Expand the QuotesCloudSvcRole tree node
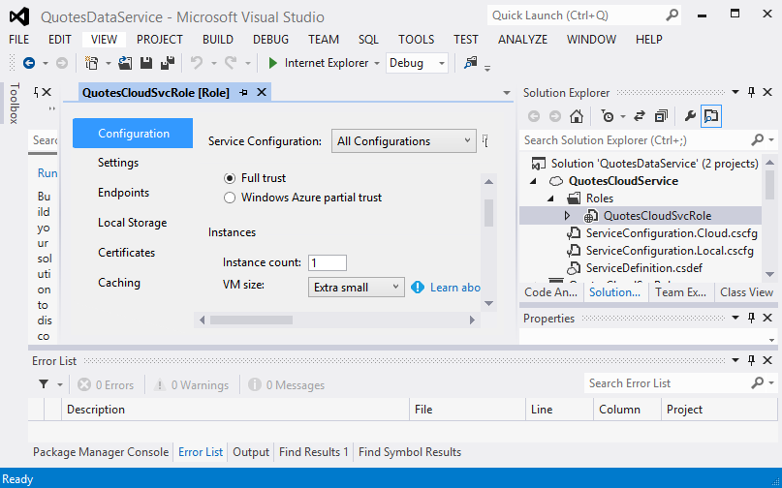The width and height of the screenshot is (782, 488). tap(567, 216)
